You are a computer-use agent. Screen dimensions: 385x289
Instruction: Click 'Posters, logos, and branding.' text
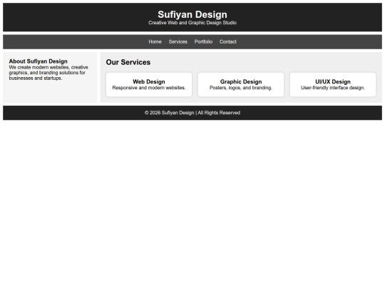(x=241, y=88)
